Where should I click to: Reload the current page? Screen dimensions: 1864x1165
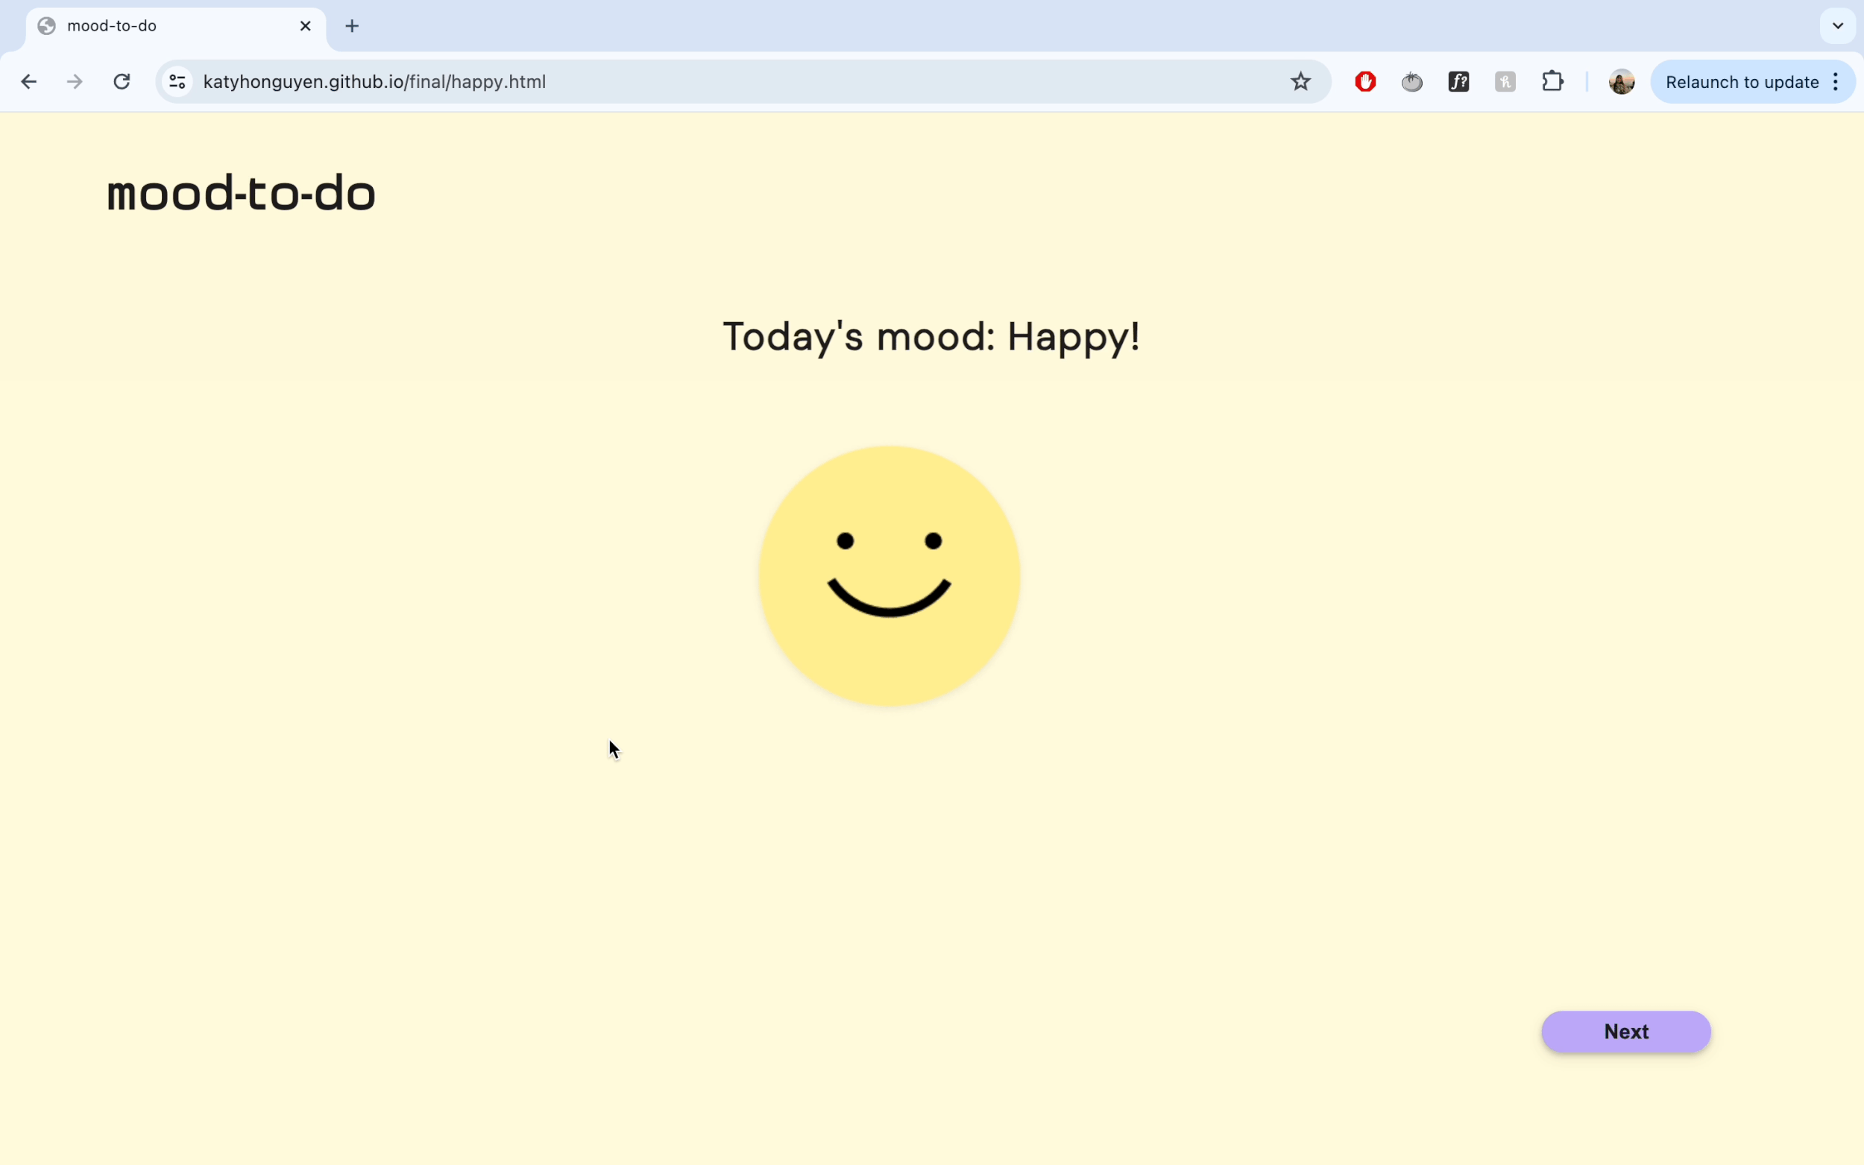click(x=122, y=82)
